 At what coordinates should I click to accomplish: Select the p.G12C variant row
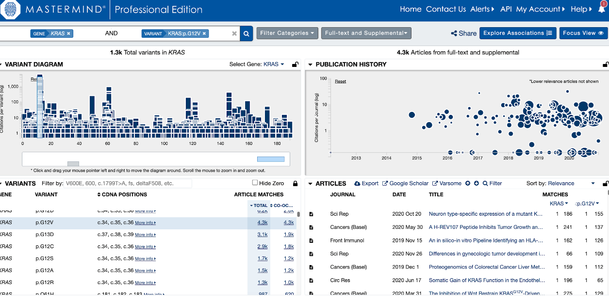148,246
